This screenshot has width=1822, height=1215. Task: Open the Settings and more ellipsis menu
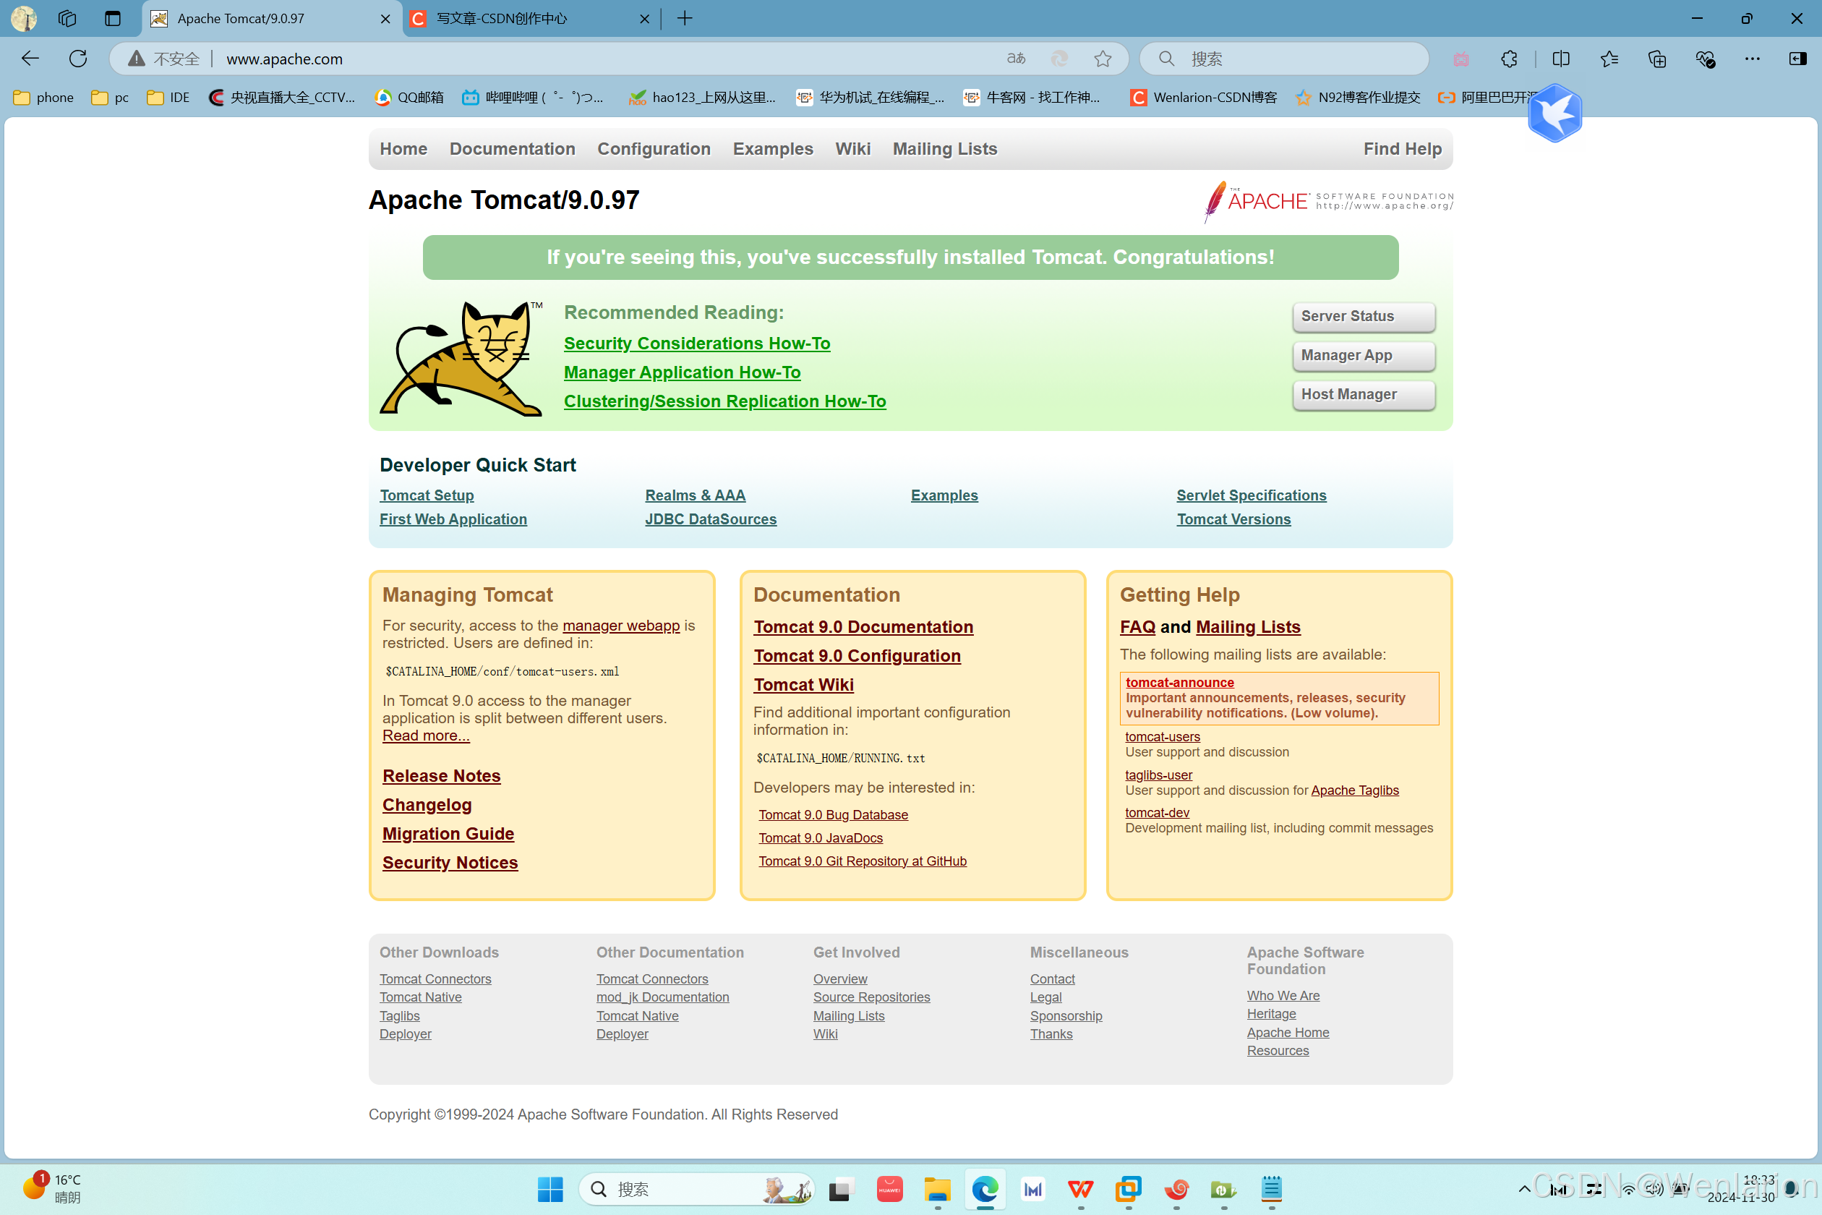click(x=1751, y=59)
